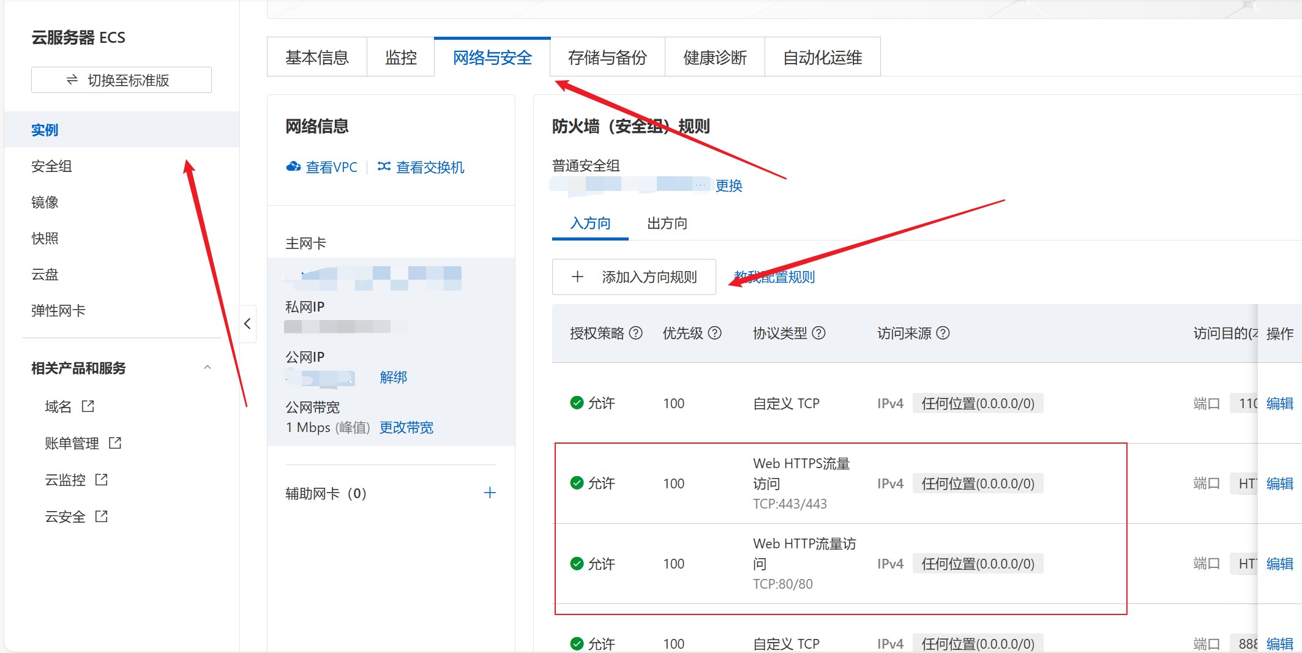Click external link icon next to 云安全
Viewport: 1302px width, 653px height.
[x=102, y=517]
